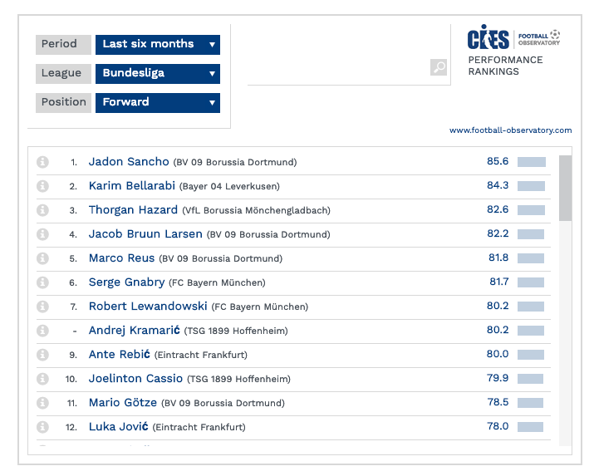The height and width of the screenshot is (476, 594).
Task: Click info icon next to Joelinton Cassio
Action: point(43,379)
